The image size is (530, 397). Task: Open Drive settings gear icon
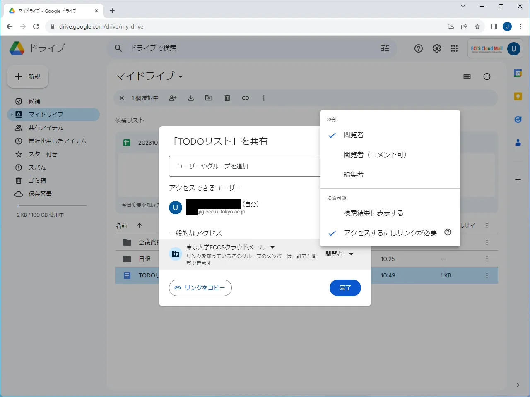pyautogui.click(x=437, y=48)
